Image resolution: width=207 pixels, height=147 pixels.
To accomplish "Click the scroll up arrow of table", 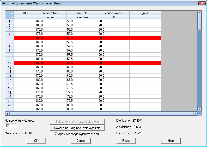I will pyautogui.click(x=199, y=13).
